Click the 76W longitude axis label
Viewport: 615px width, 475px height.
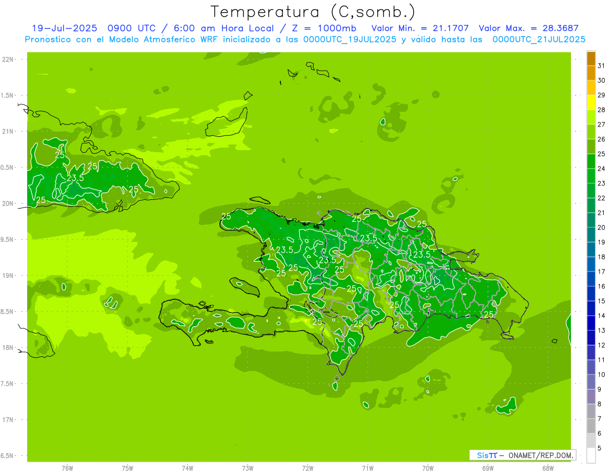(x=67, y=468)
